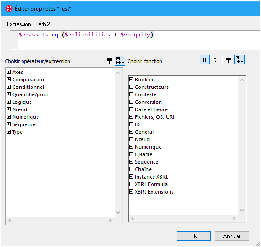Click the tree view icon above operator panel

click(120, 61)
